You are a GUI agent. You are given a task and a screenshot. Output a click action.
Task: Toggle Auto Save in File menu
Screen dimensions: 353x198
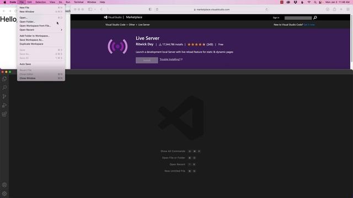pyautogui.click(x=41, y=64)
